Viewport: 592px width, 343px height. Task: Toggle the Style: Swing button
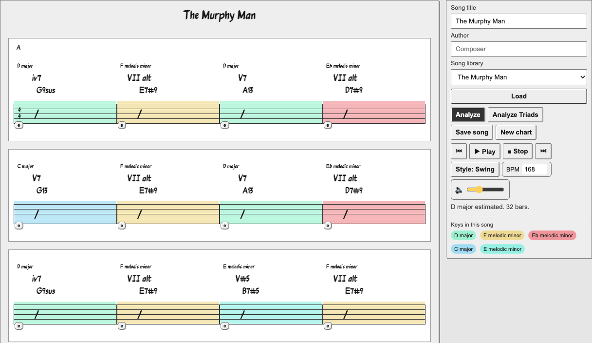[475, 169]
